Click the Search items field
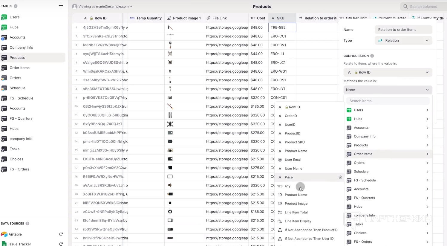Image resolution: width=447 pixels, height=246 pixels. (x=388, y=101)
